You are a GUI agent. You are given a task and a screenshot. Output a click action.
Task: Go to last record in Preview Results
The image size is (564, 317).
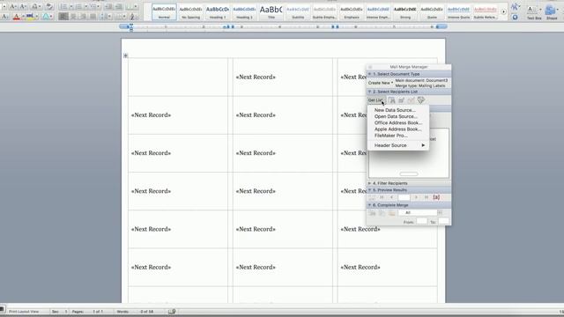tap(427, 197)
